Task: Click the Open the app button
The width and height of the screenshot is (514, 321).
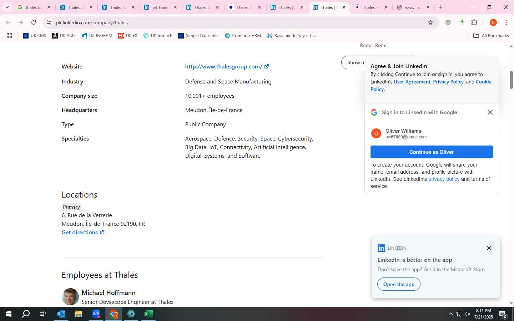Action: point(399,284)
